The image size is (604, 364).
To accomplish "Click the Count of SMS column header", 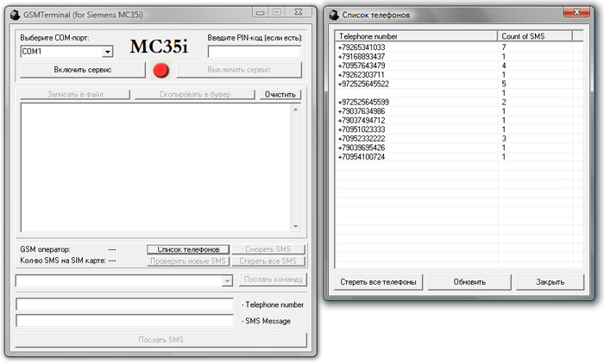I will point(535,36).
